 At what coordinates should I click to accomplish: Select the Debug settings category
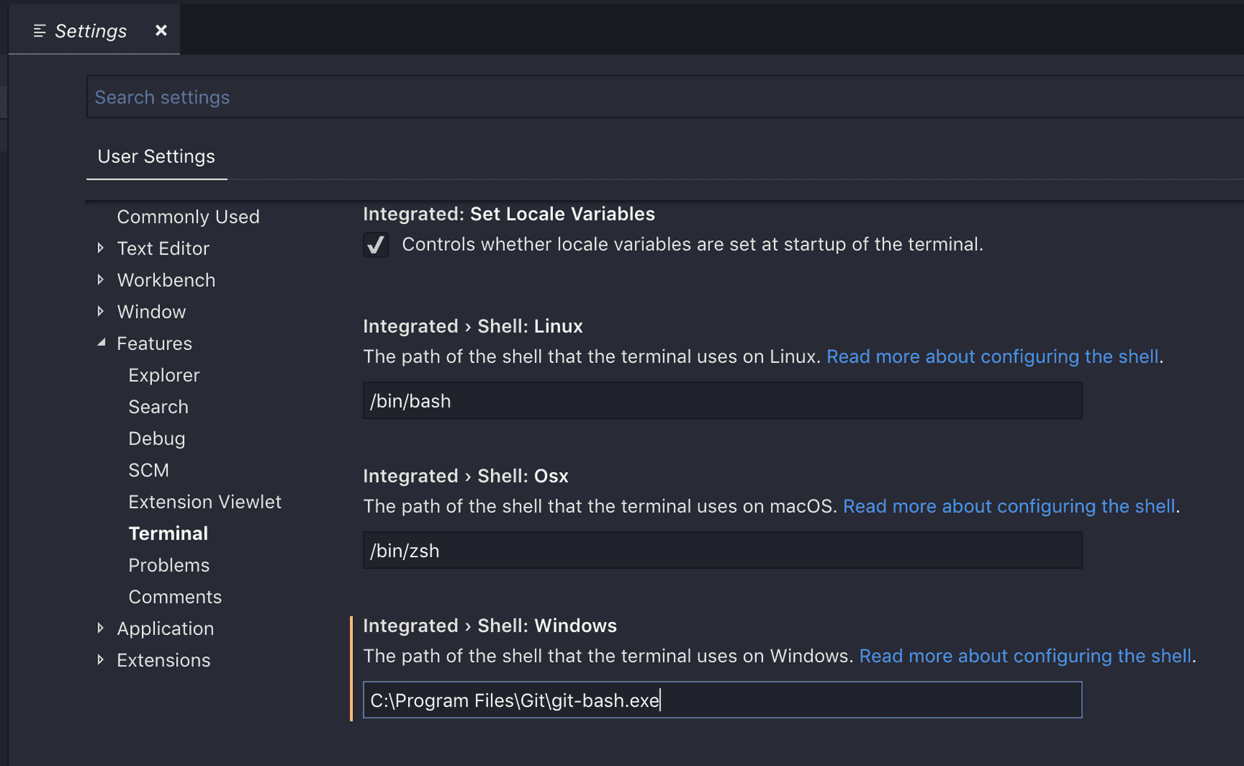point(156,438)
